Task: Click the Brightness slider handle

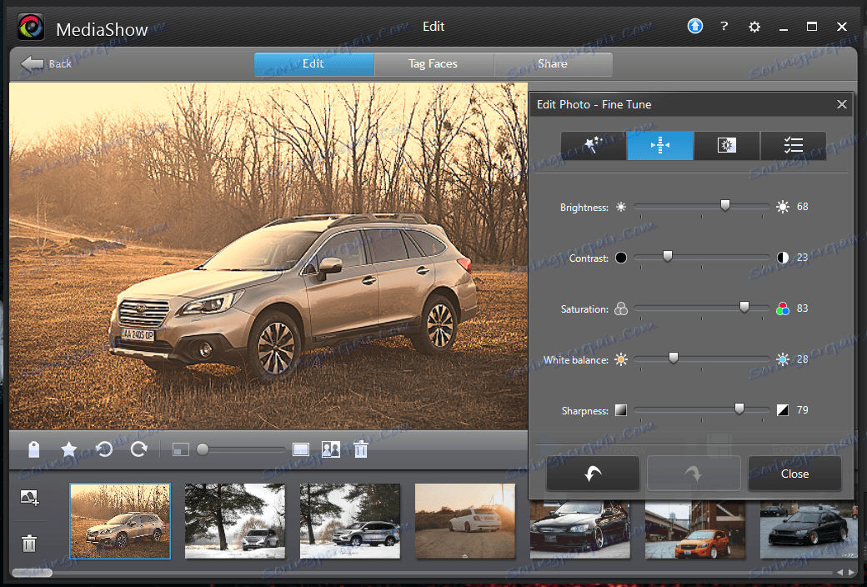Action: pyautogui.click(x=725, y=206)
